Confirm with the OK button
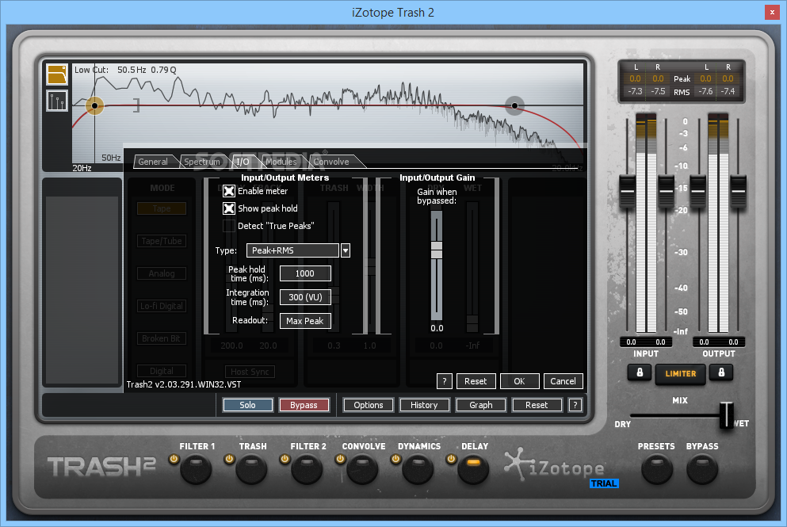Image resolution: width=787 pixels, height=527 pixels. 519,381
